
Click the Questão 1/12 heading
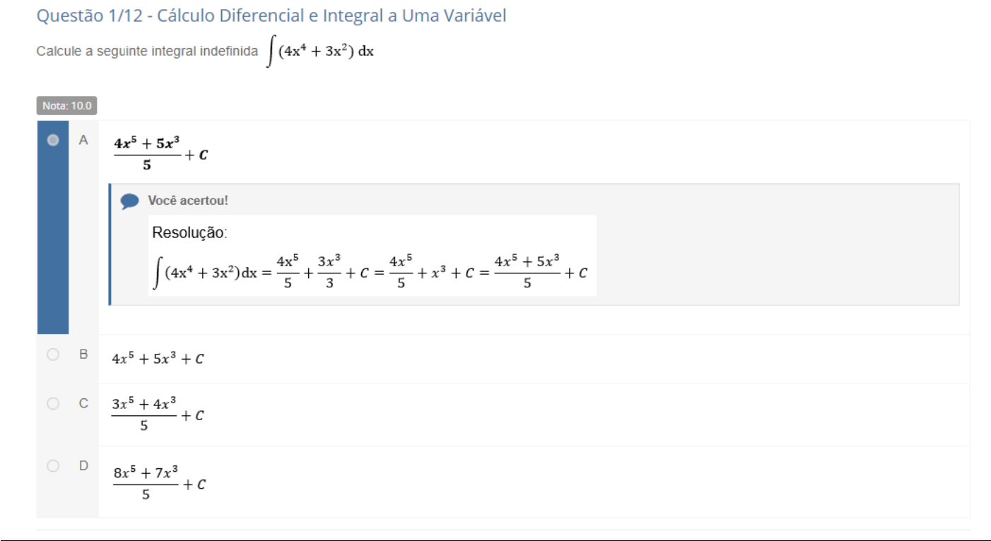271,16
